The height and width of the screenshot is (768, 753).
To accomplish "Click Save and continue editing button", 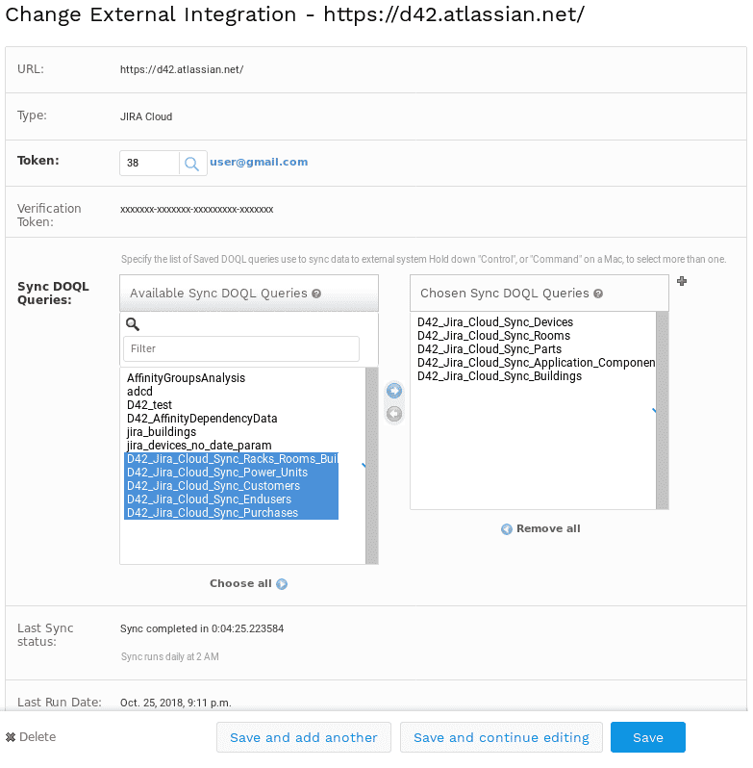I will point(502,738).
